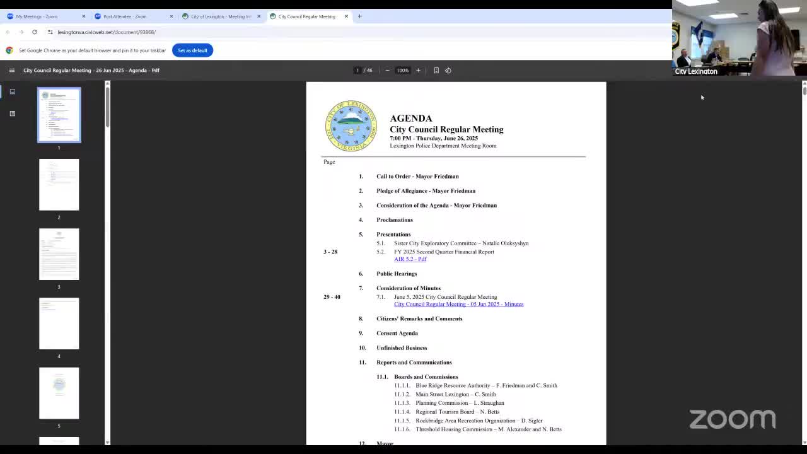
Task: Toggle the PDF viewer sidebar menu
Action: pyautogui.click(x=12, y=70)
